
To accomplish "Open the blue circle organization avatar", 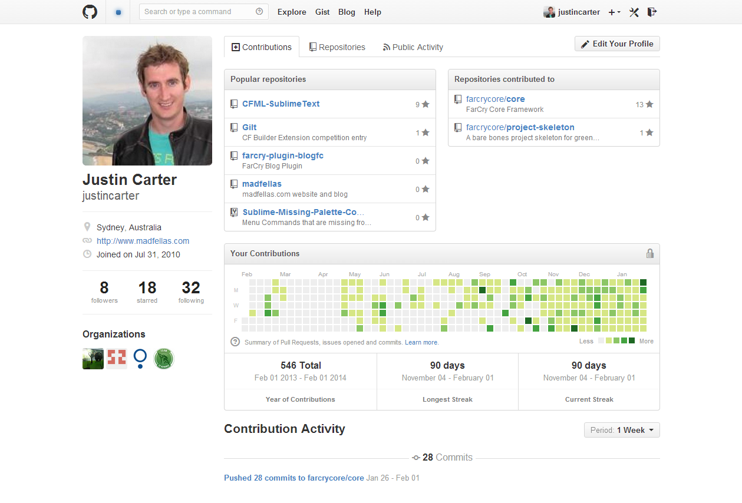I will click(x=140, y=359).
